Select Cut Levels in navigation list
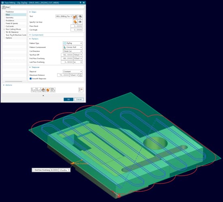 point(10,26)
